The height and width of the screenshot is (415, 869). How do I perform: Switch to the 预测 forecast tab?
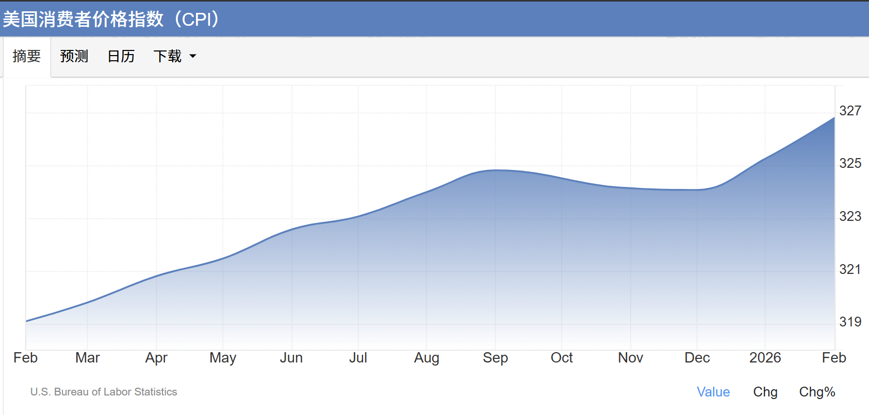click(74, 56)
